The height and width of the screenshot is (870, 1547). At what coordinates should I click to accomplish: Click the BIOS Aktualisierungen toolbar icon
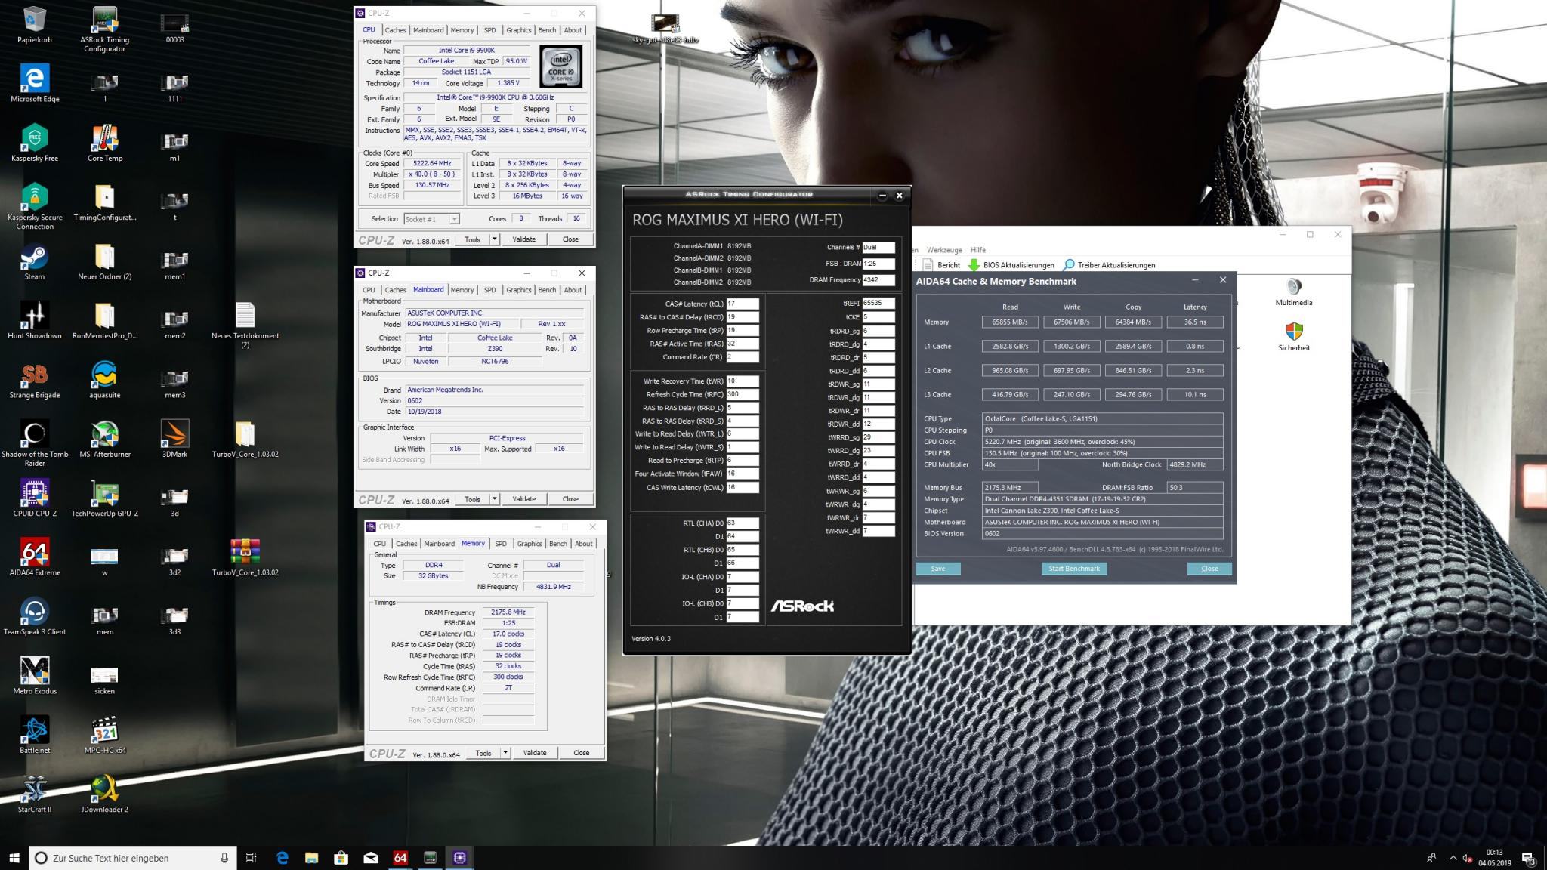974,265
